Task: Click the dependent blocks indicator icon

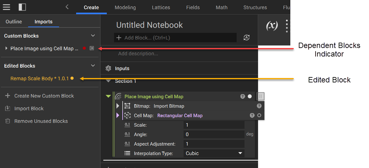Action: tap(92, 48)
